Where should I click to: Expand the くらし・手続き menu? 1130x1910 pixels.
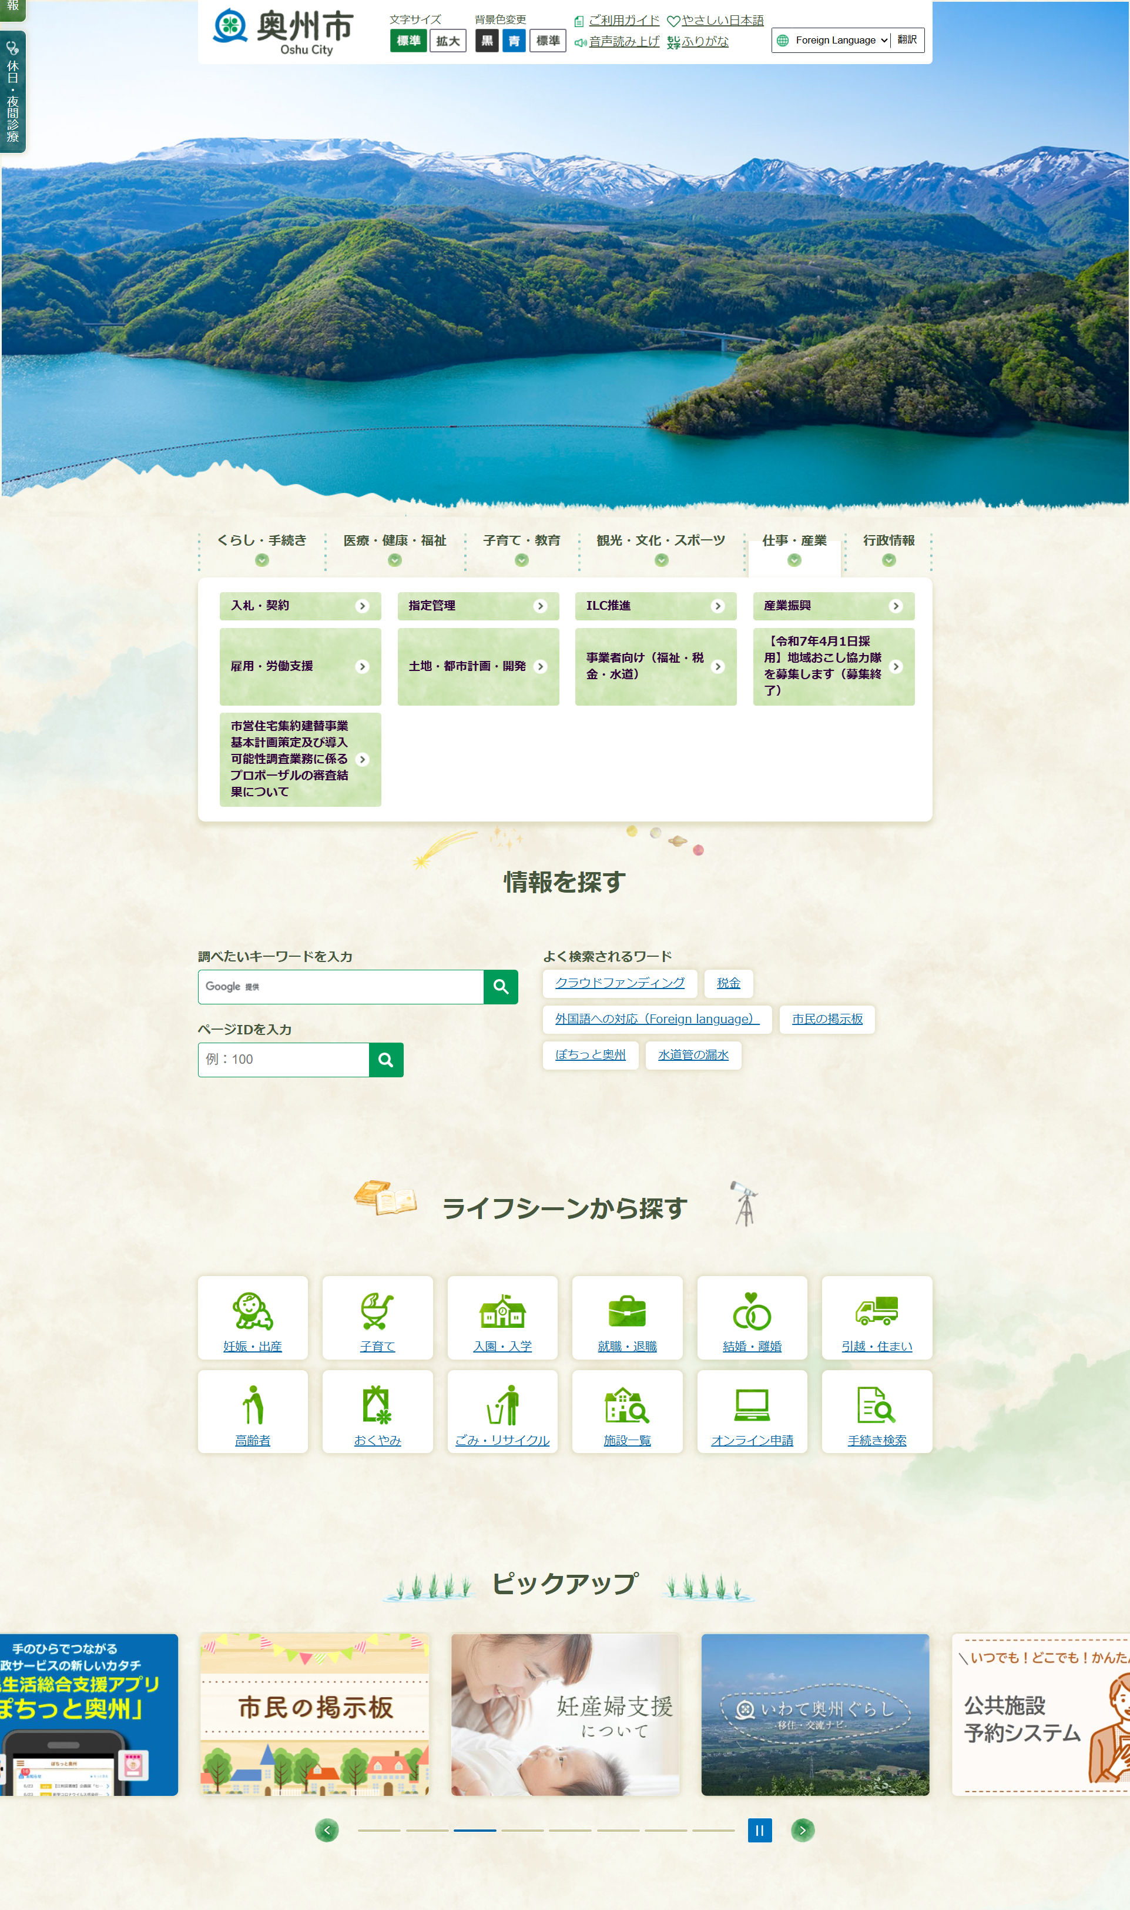pyautogui.click(x=261, y=549)
